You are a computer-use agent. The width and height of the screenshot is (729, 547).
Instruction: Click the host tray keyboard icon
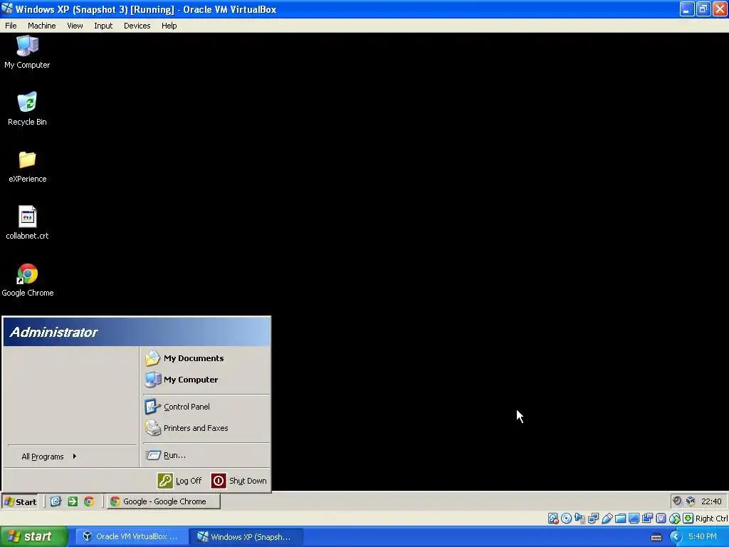pyautogui.click(x=656, y=537)
